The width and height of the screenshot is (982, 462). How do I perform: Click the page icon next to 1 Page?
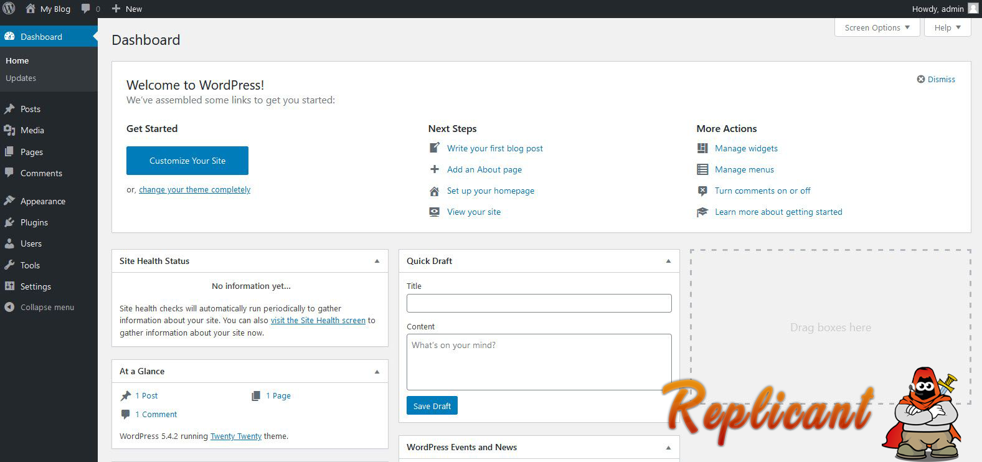(x=256, y=396)
